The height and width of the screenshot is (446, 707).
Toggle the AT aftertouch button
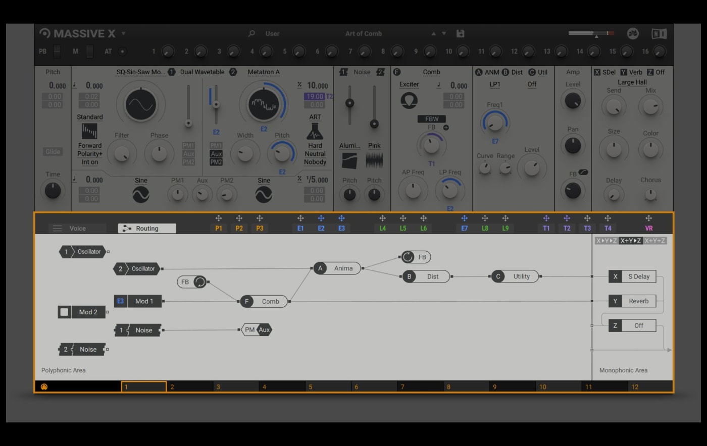tap(122, 51)
